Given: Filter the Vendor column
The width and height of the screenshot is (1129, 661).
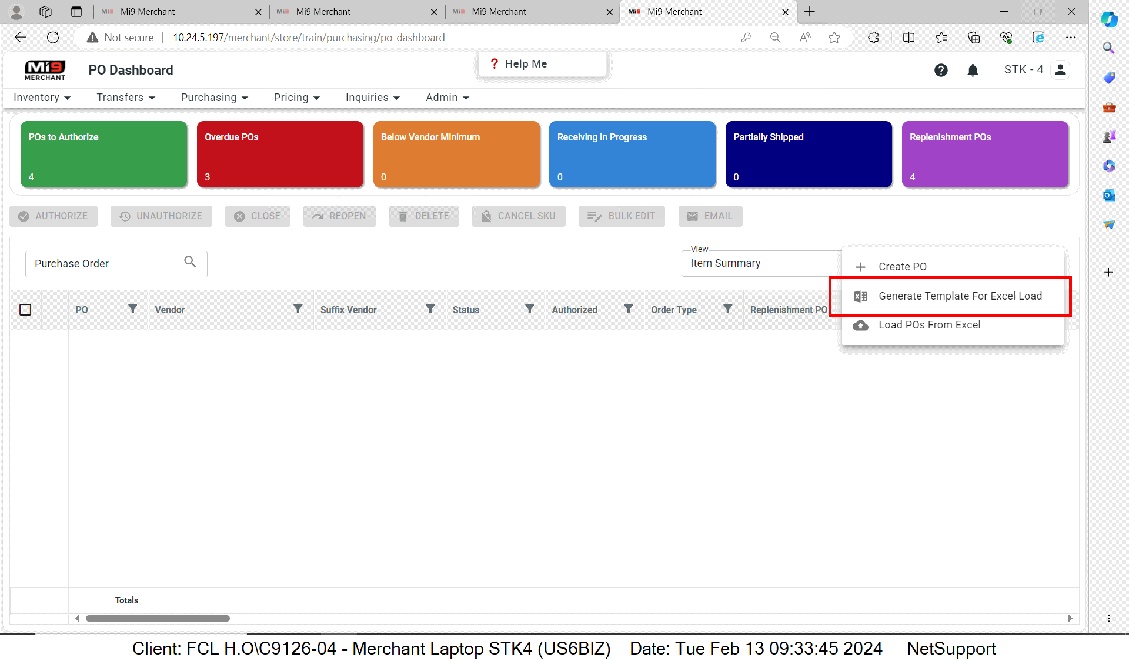Looking at the screenshot, I should click(x=298, y=309).
